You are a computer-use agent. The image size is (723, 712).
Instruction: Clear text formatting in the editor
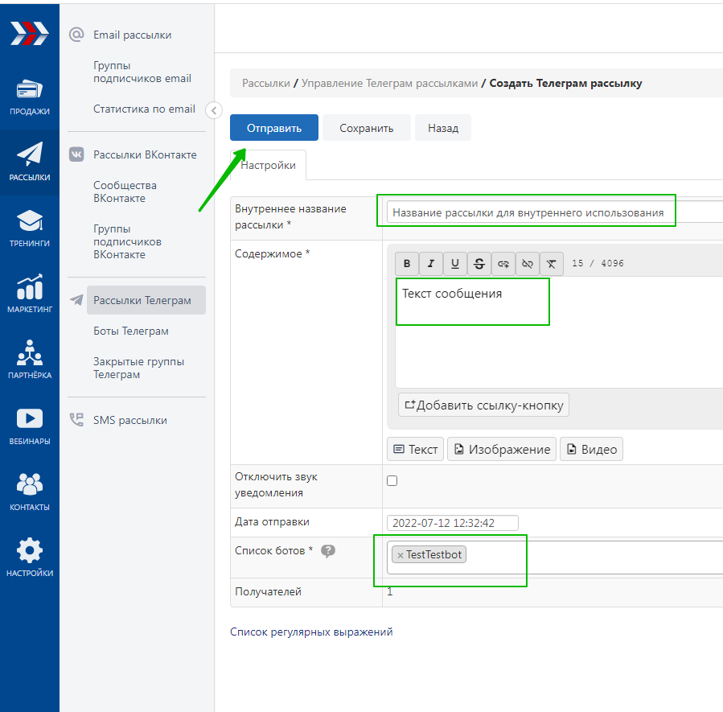pos(552,263)
